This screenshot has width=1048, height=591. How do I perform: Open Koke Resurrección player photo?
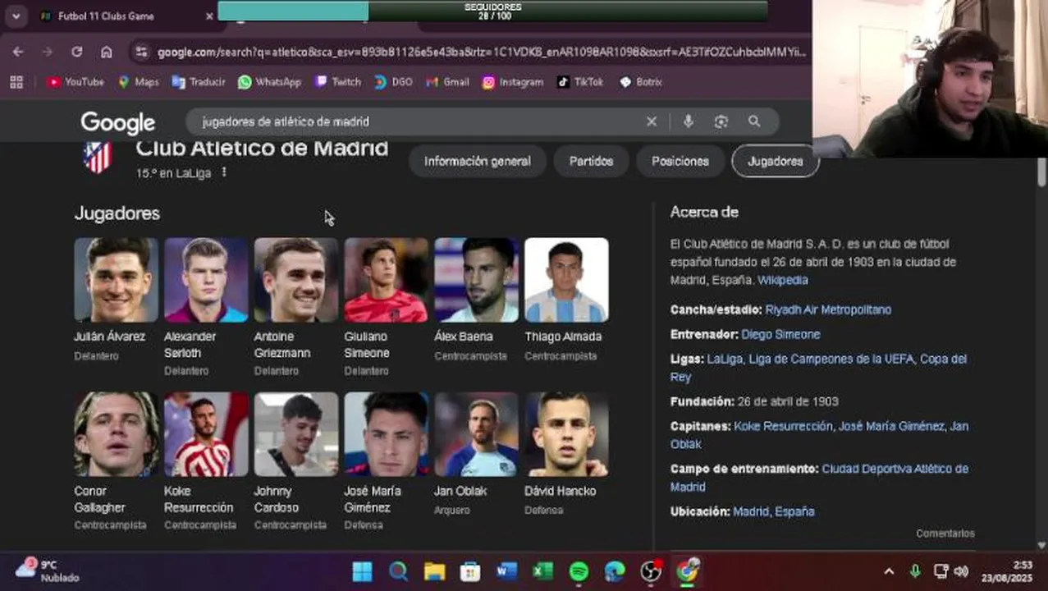(206, 434)
